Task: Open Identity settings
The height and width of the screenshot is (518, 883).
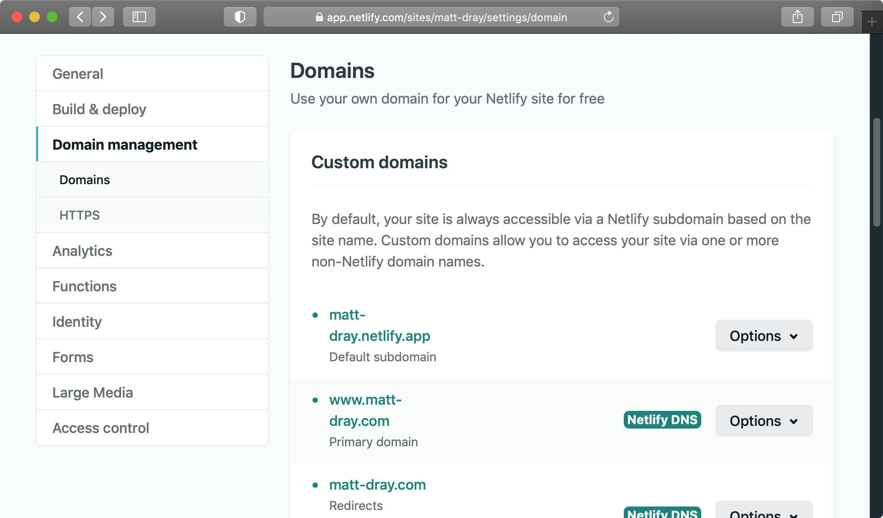Action: point(152,321)
